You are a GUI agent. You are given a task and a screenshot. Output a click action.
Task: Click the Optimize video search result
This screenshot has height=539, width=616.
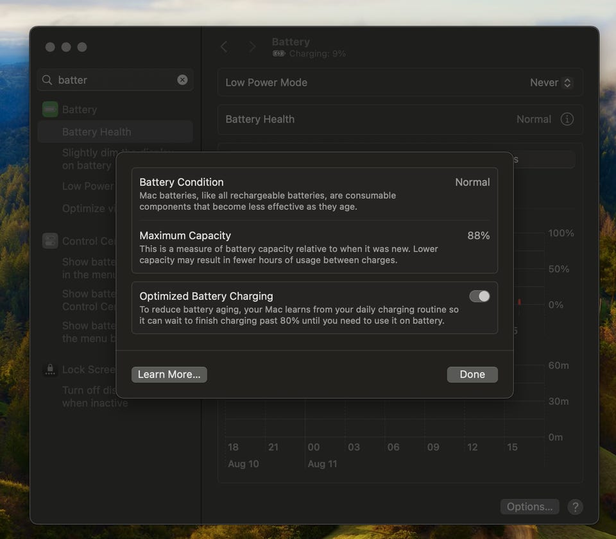(x=89, y=209)
